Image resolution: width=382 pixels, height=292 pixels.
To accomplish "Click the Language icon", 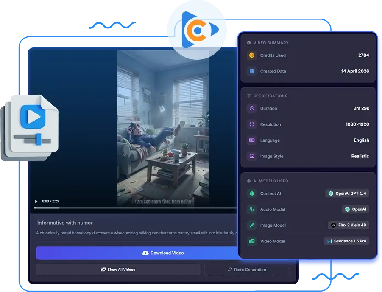I will [252, 140].
